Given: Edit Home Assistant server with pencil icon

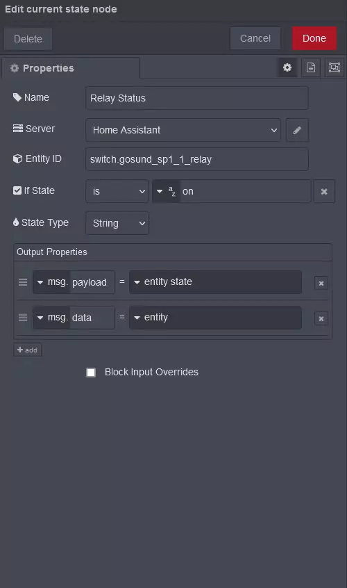Looking at the screenshot, I should pyautogui.click(x=297, y=130).
